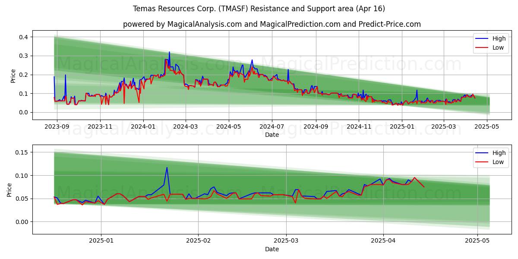The width and height of the screenshot is (518, 259).
Task: Click the '2023-09' date tick label
Action: click(x=57, y=127)
